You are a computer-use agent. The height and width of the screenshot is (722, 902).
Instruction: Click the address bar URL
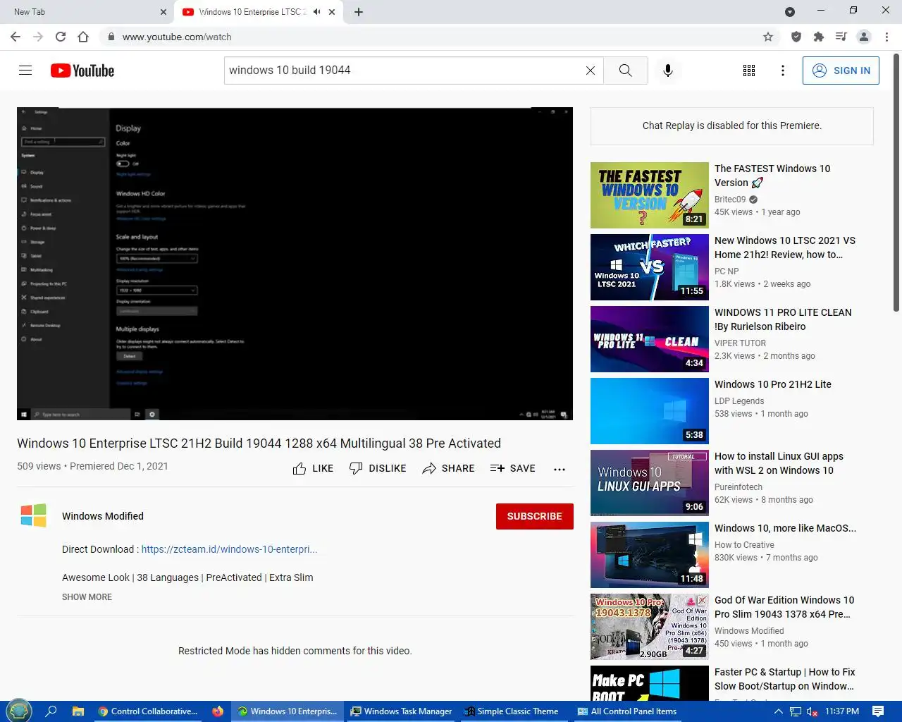coord(177,37)
